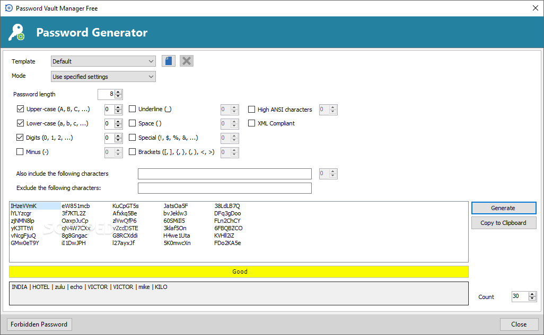Click the Good strength bar
This screenshot has height=335, width=544.
(239, 271)
